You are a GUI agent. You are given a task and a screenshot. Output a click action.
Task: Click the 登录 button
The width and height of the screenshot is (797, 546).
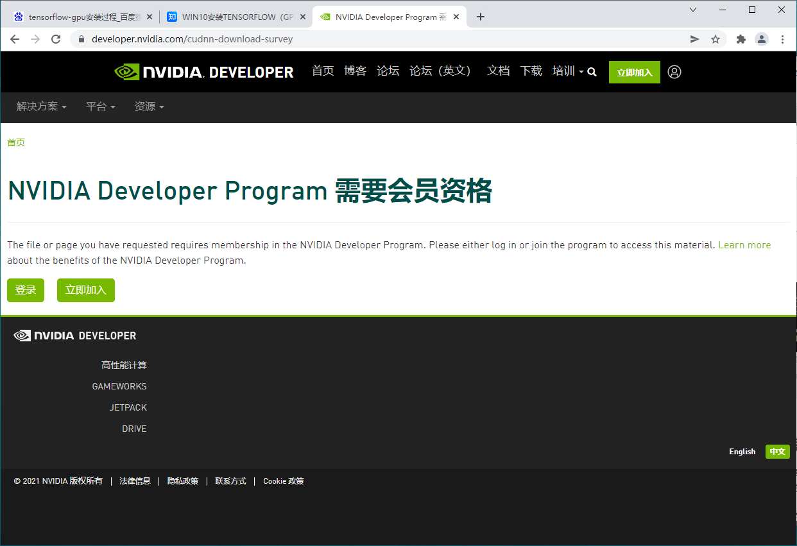pos(26,290)
